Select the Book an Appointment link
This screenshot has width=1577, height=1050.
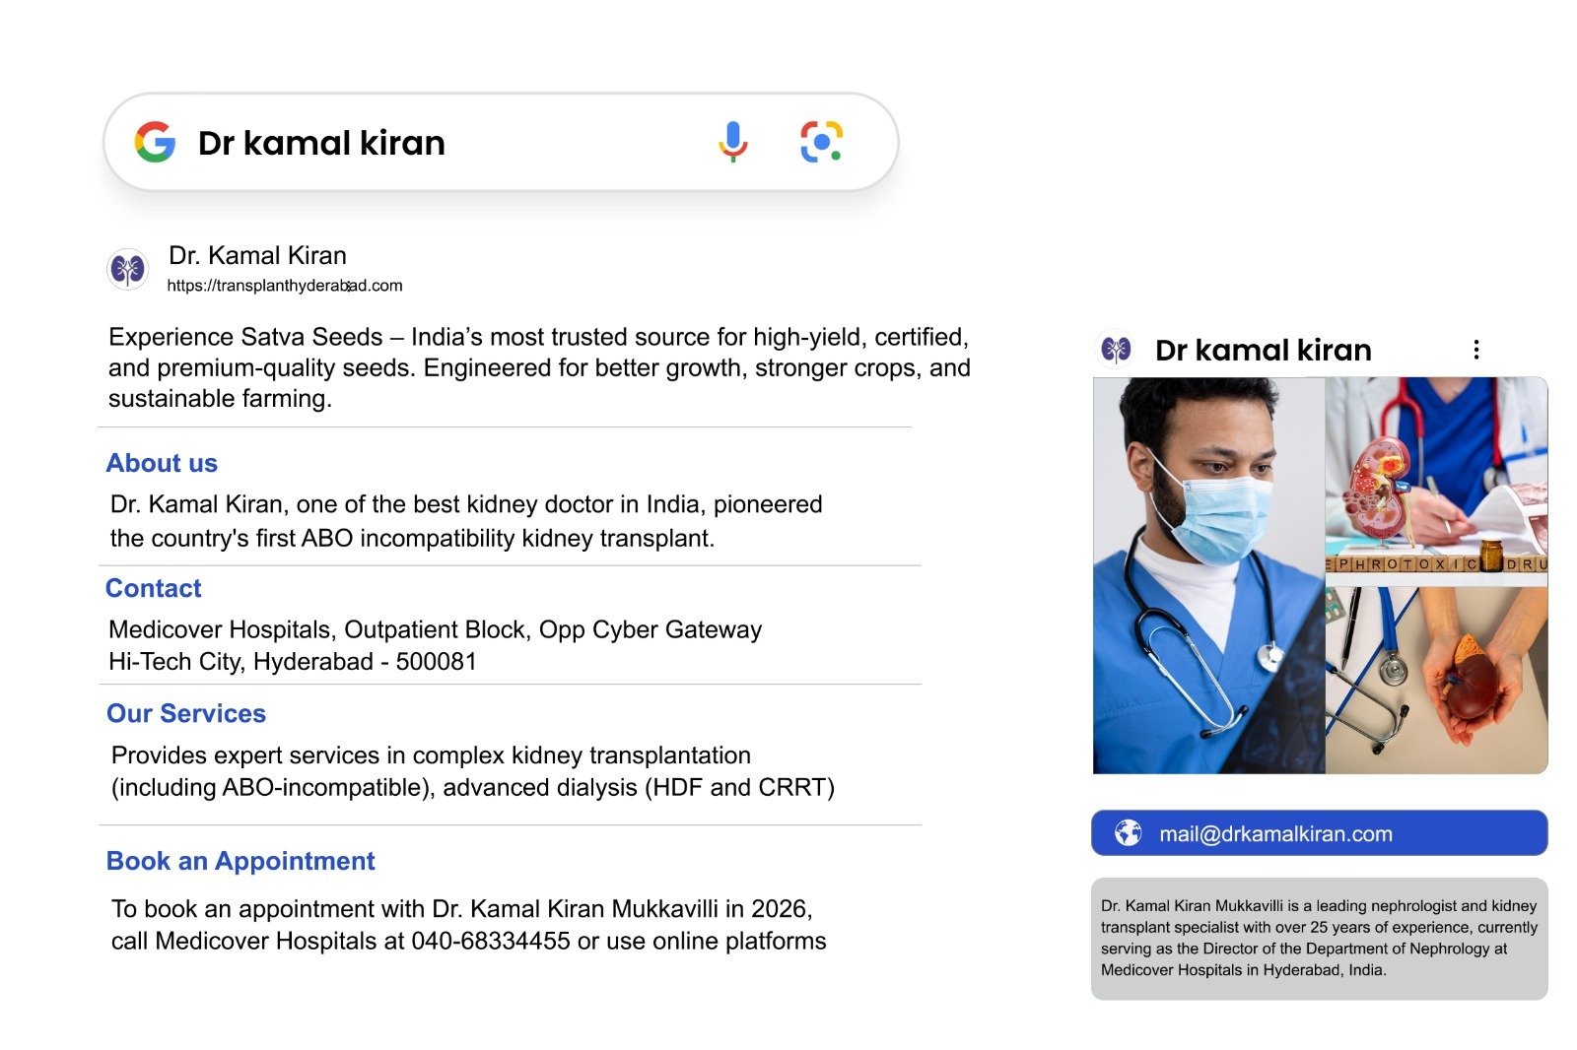(x=240, y=861)
